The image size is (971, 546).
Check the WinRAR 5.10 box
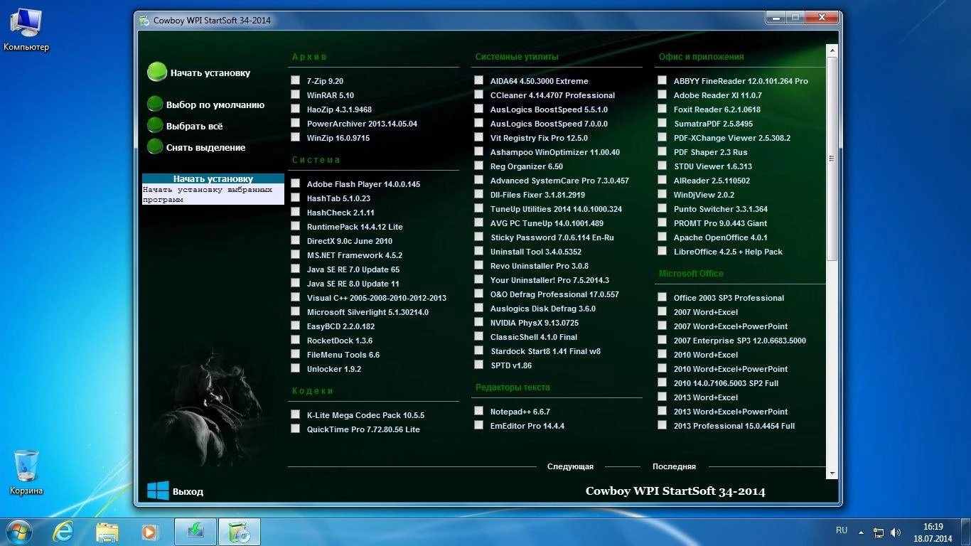(295, 95)
